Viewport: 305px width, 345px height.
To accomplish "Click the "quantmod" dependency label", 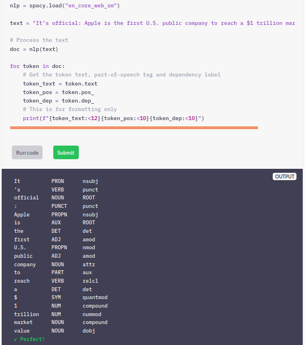I will (95, 297).
